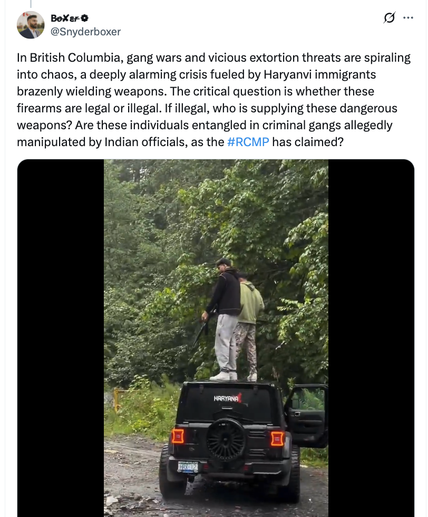428x517 pixels.
Task: Follow the #RCMP hashtag link
Action: pyautogui.click(x=248, y=142)
